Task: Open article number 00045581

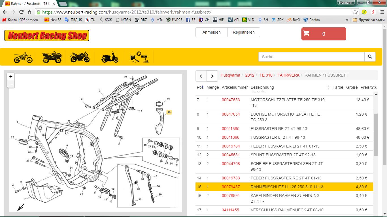Action: click(x=231, y=155)
